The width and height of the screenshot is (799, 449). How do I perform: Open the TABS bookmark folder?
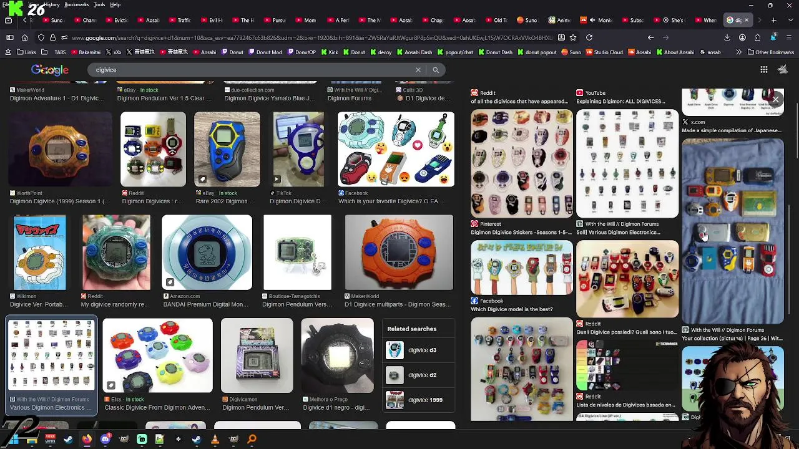[55, 52]
